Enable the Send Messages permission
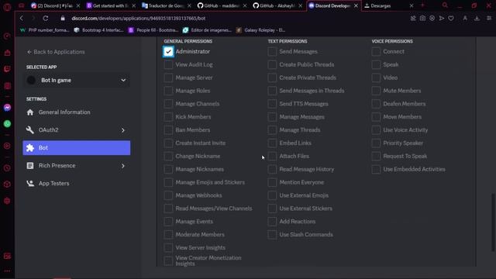The height and width of the screenshot is (279, 496). click(272, 52)
